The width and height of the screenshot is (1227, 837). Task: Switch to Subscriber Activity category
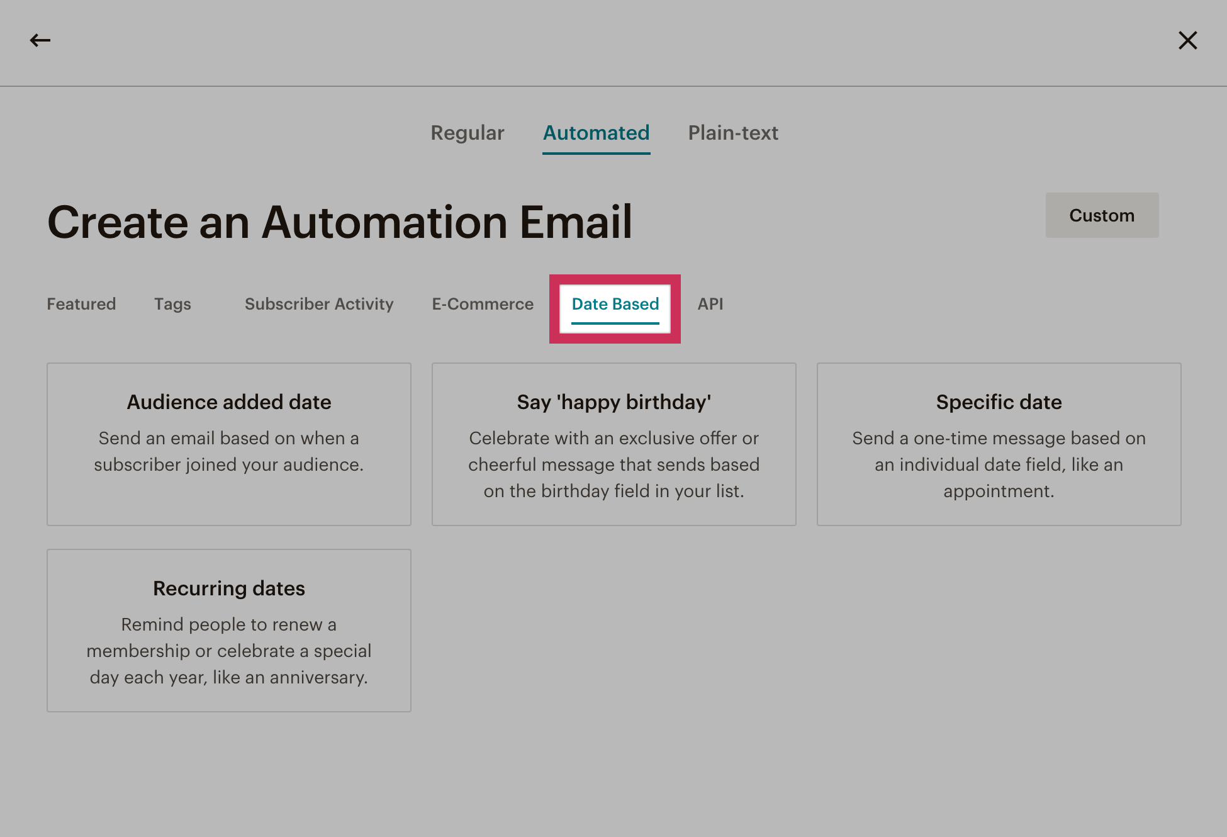[x=318, y=304]
